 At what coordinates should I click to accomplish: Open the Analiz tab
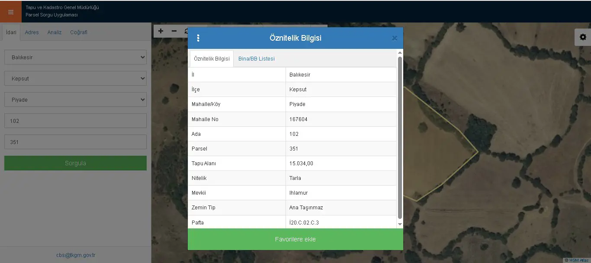pyautogui.click(x=55, y=32)
